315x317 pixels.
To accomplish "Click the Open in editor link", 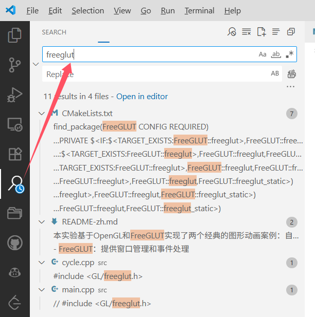I will tap(142, 97).
